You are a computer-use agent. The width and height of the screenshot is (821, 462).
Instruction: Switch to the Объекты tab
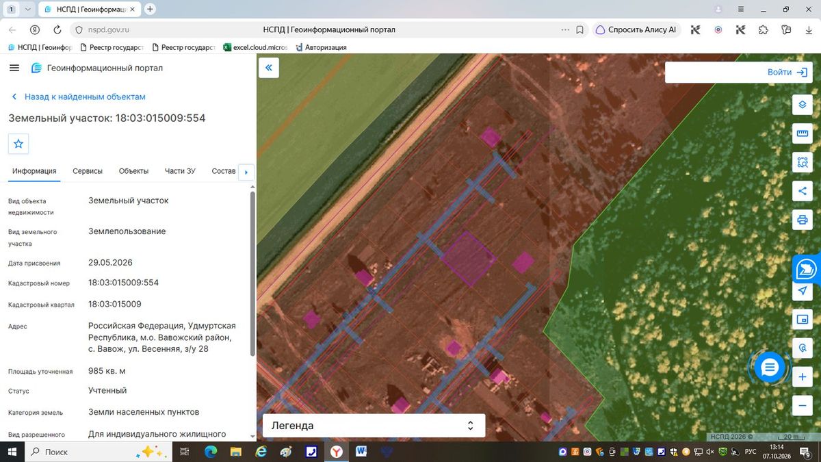pos(133,171)
